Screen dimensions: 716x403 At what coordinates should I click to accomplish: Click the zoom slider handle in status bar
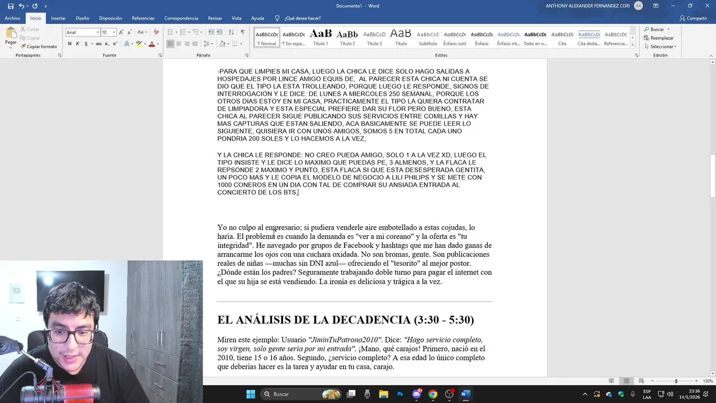point(676,381)
